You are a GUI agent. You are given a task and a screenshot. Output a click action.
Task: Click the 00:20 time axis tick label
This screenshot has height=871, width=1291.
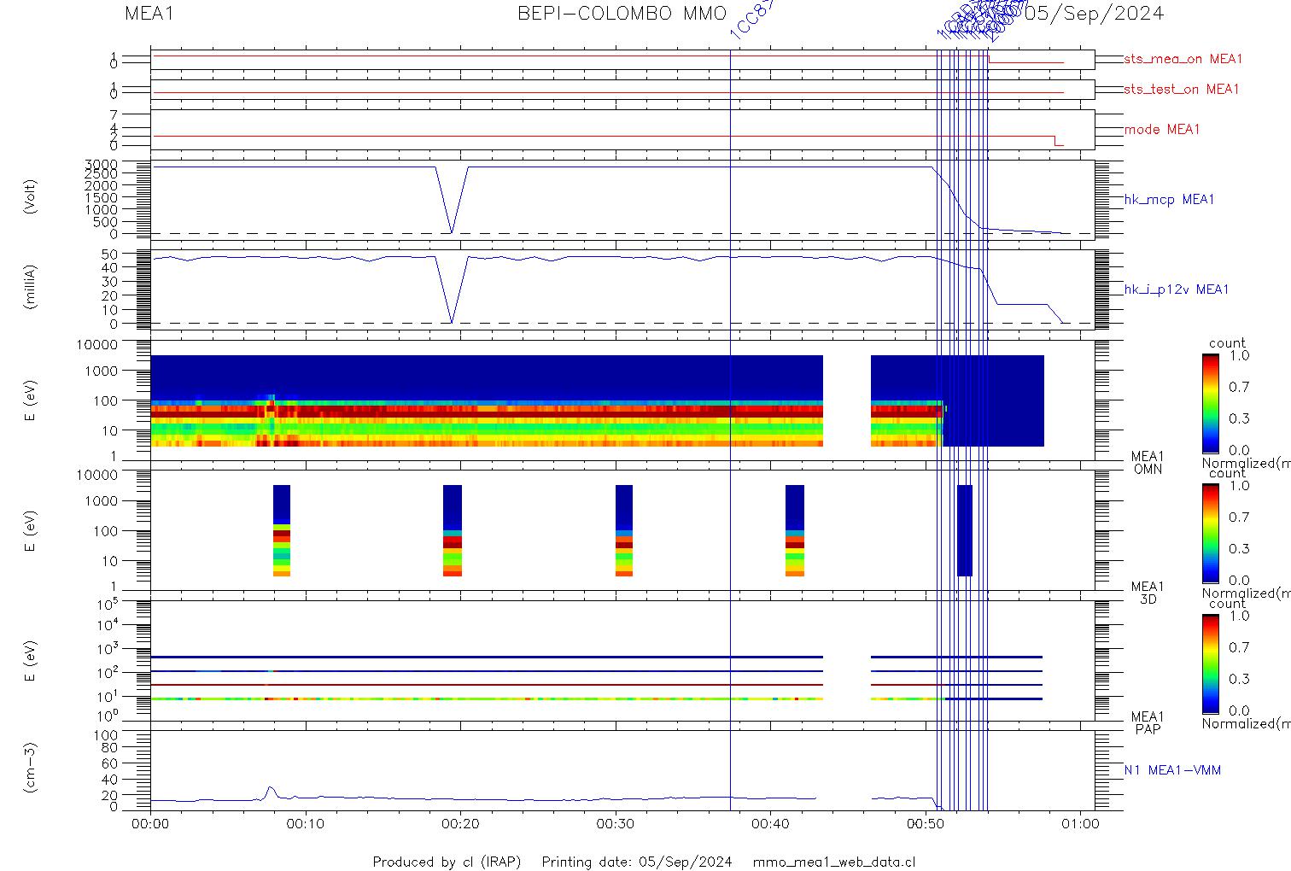[460, 825]
